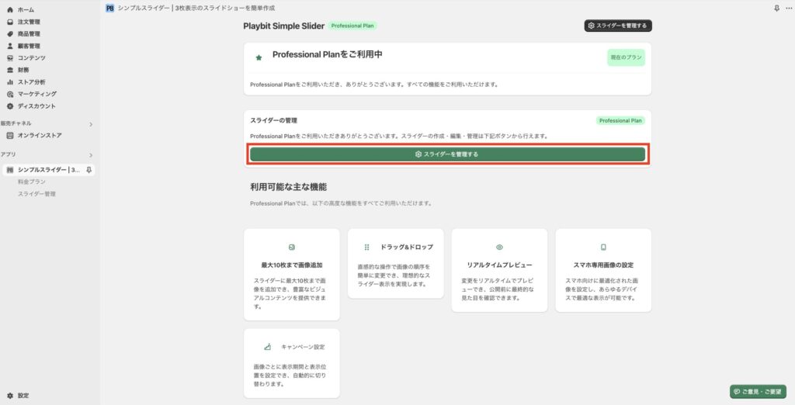
Task: Open the 顧客管理 person icon
Action: tap(9, 46)
